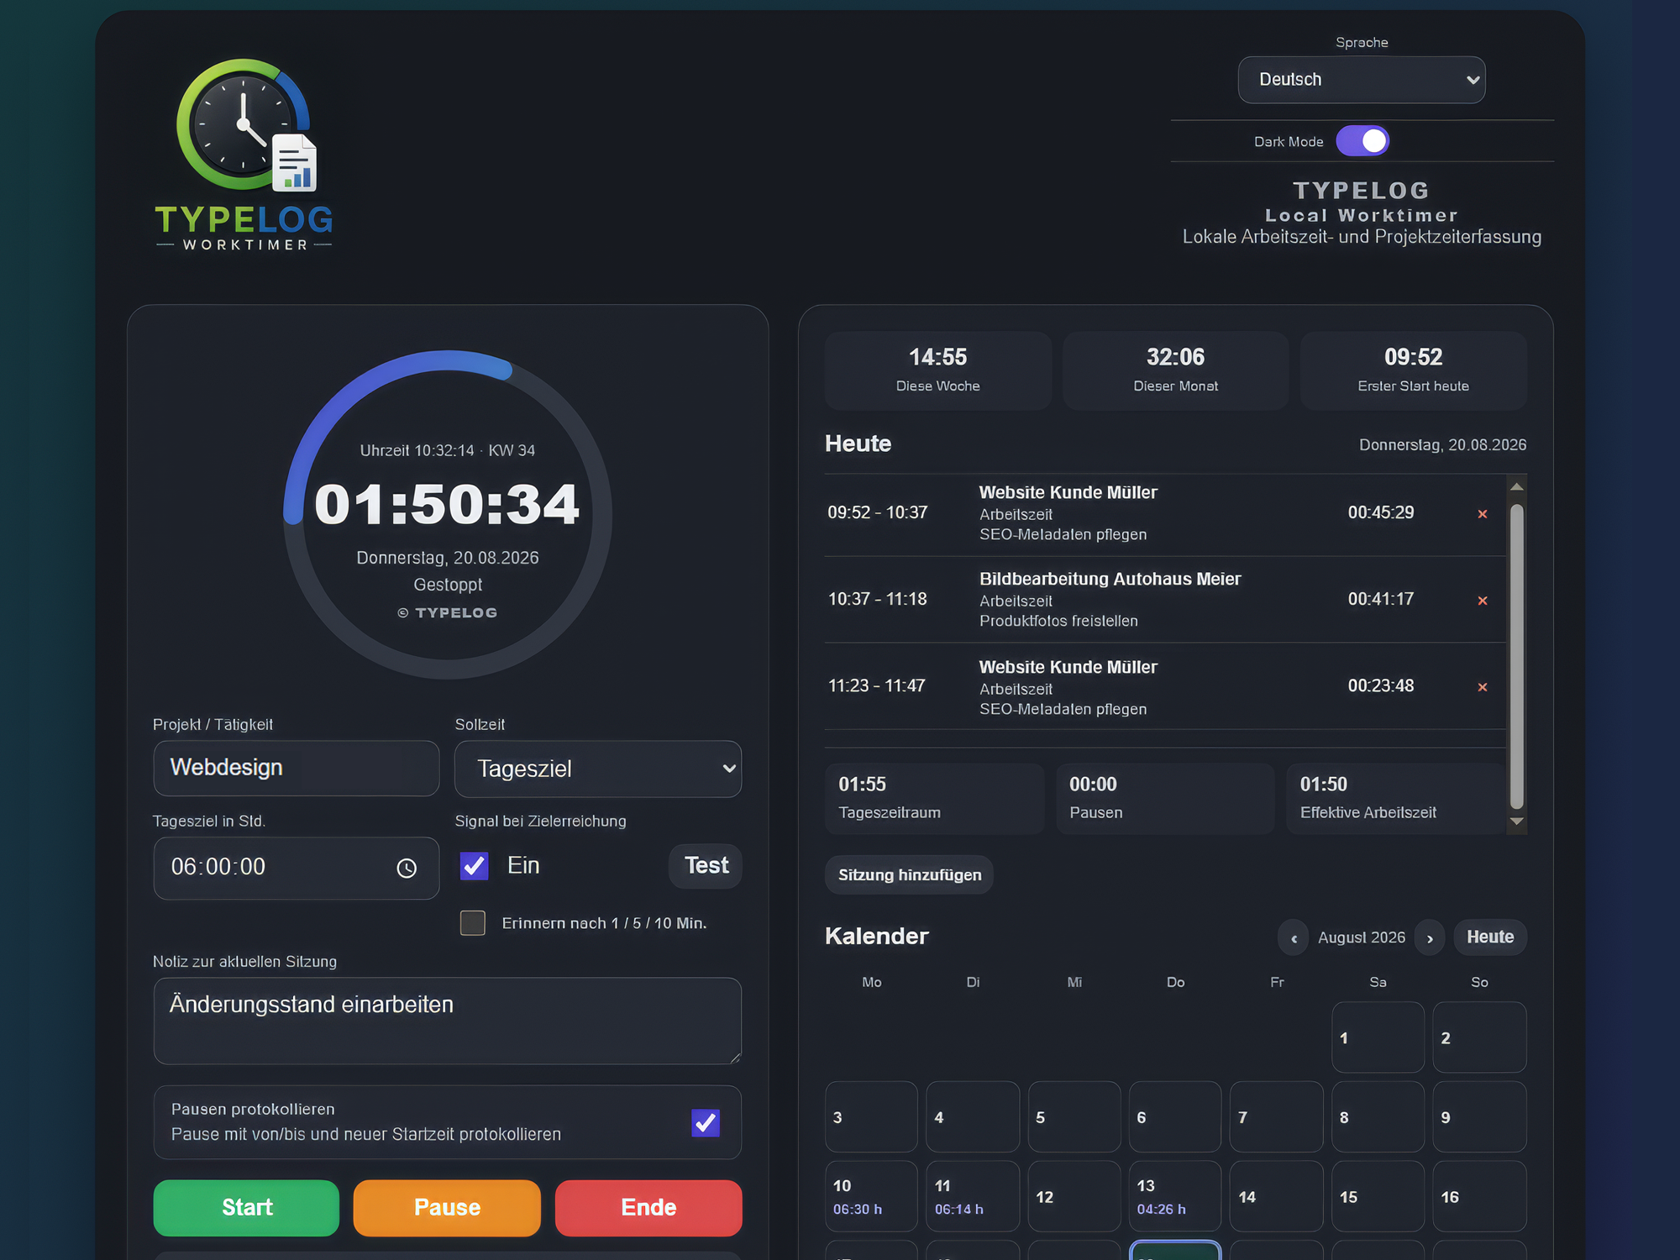Click the Diese Woche 14:55 card
This screenshot has width=1680, height=1260.
(937, 370)
